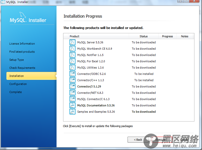This screenshot has height=150, width=202.
Task: Click the 'Installation Progress' heading
Action: pos(83,16)
